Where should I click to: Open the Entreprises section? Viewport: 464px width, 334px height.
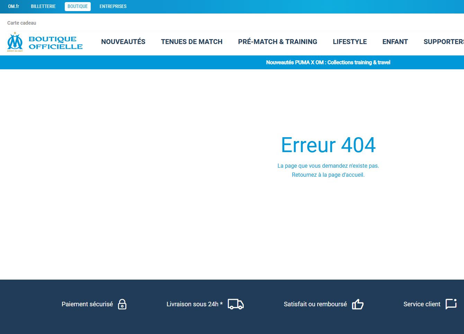point(113,6)
